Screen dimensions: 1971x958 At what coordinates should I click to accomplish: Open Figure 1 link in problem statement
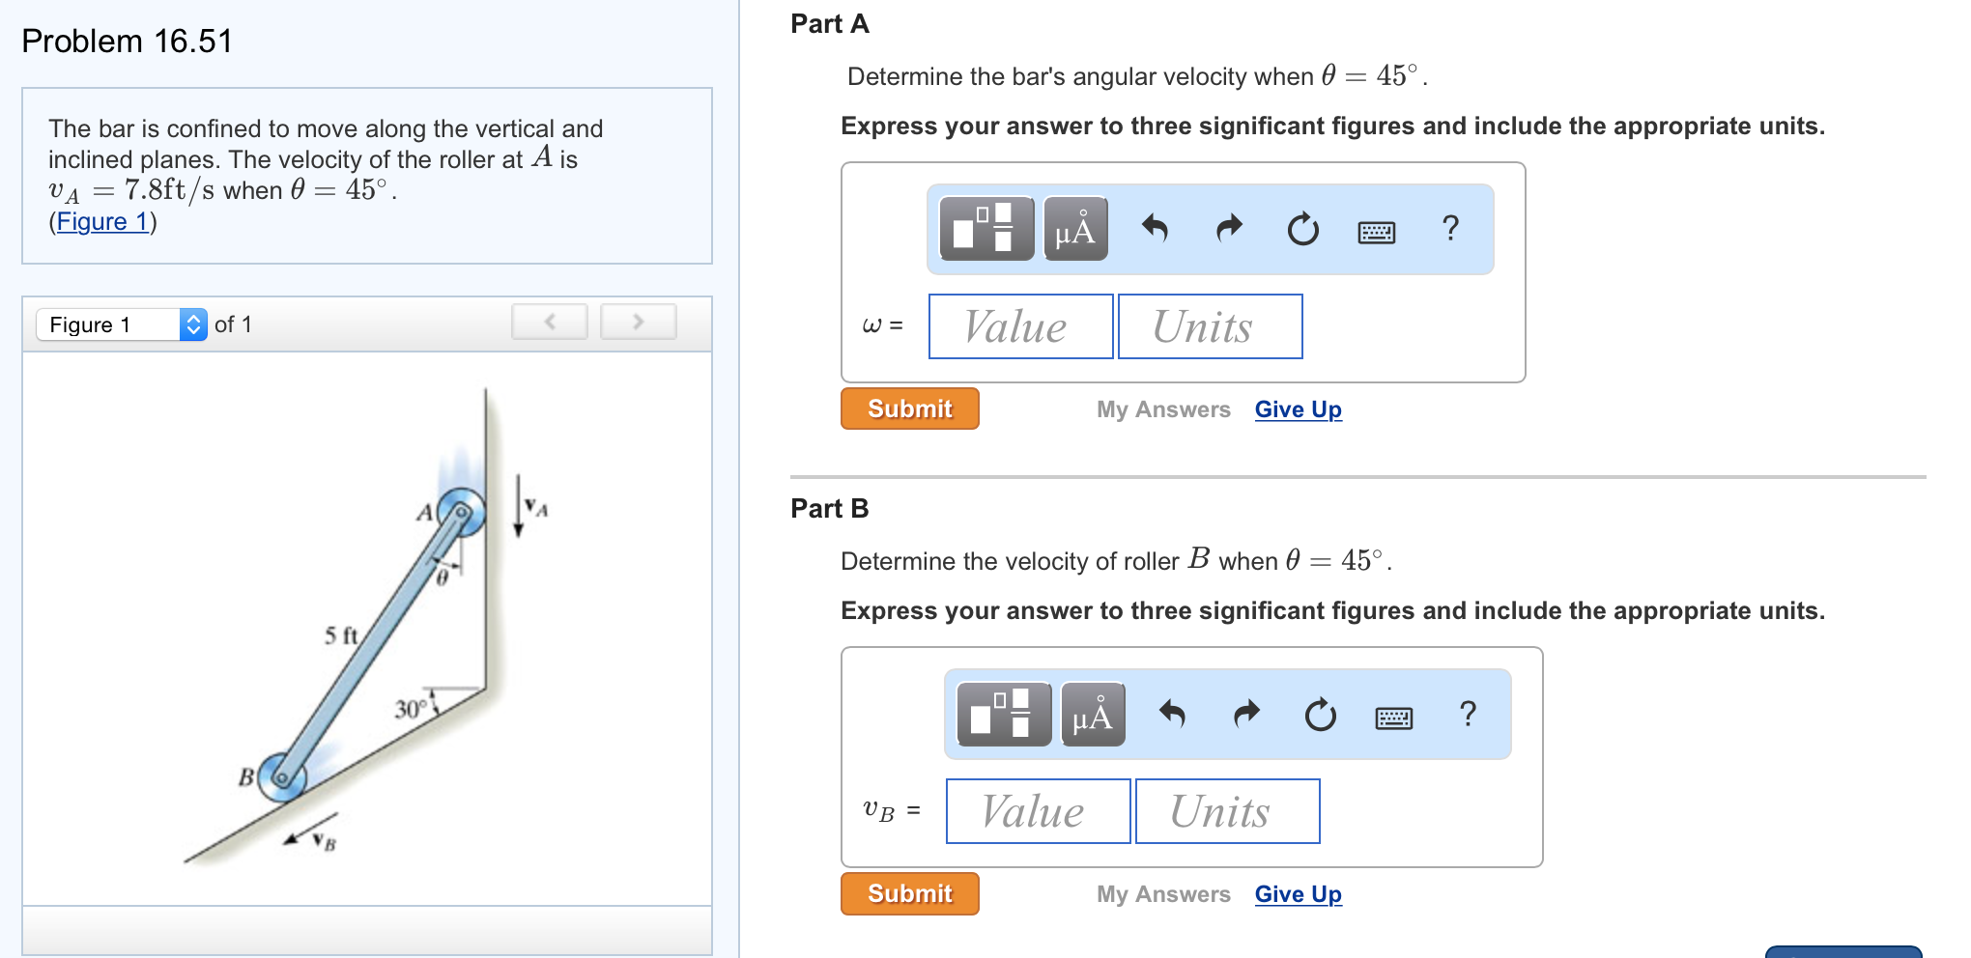click(100, 221)
